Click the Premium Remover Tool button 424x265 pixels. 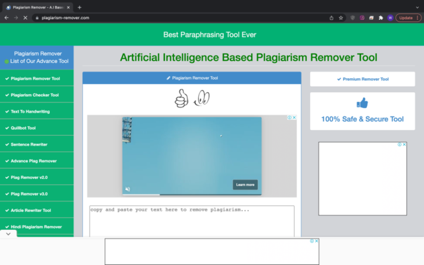[x=362, y=79]
